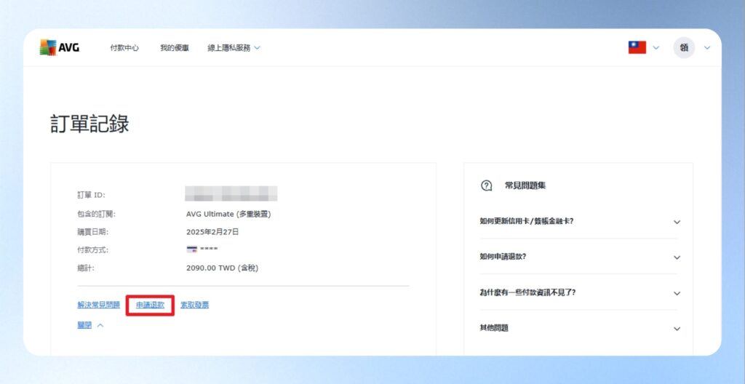Expand the 線上隱私服務 dropdown
The width and height of the screenshot is (745, 384).
click(234, 48)
